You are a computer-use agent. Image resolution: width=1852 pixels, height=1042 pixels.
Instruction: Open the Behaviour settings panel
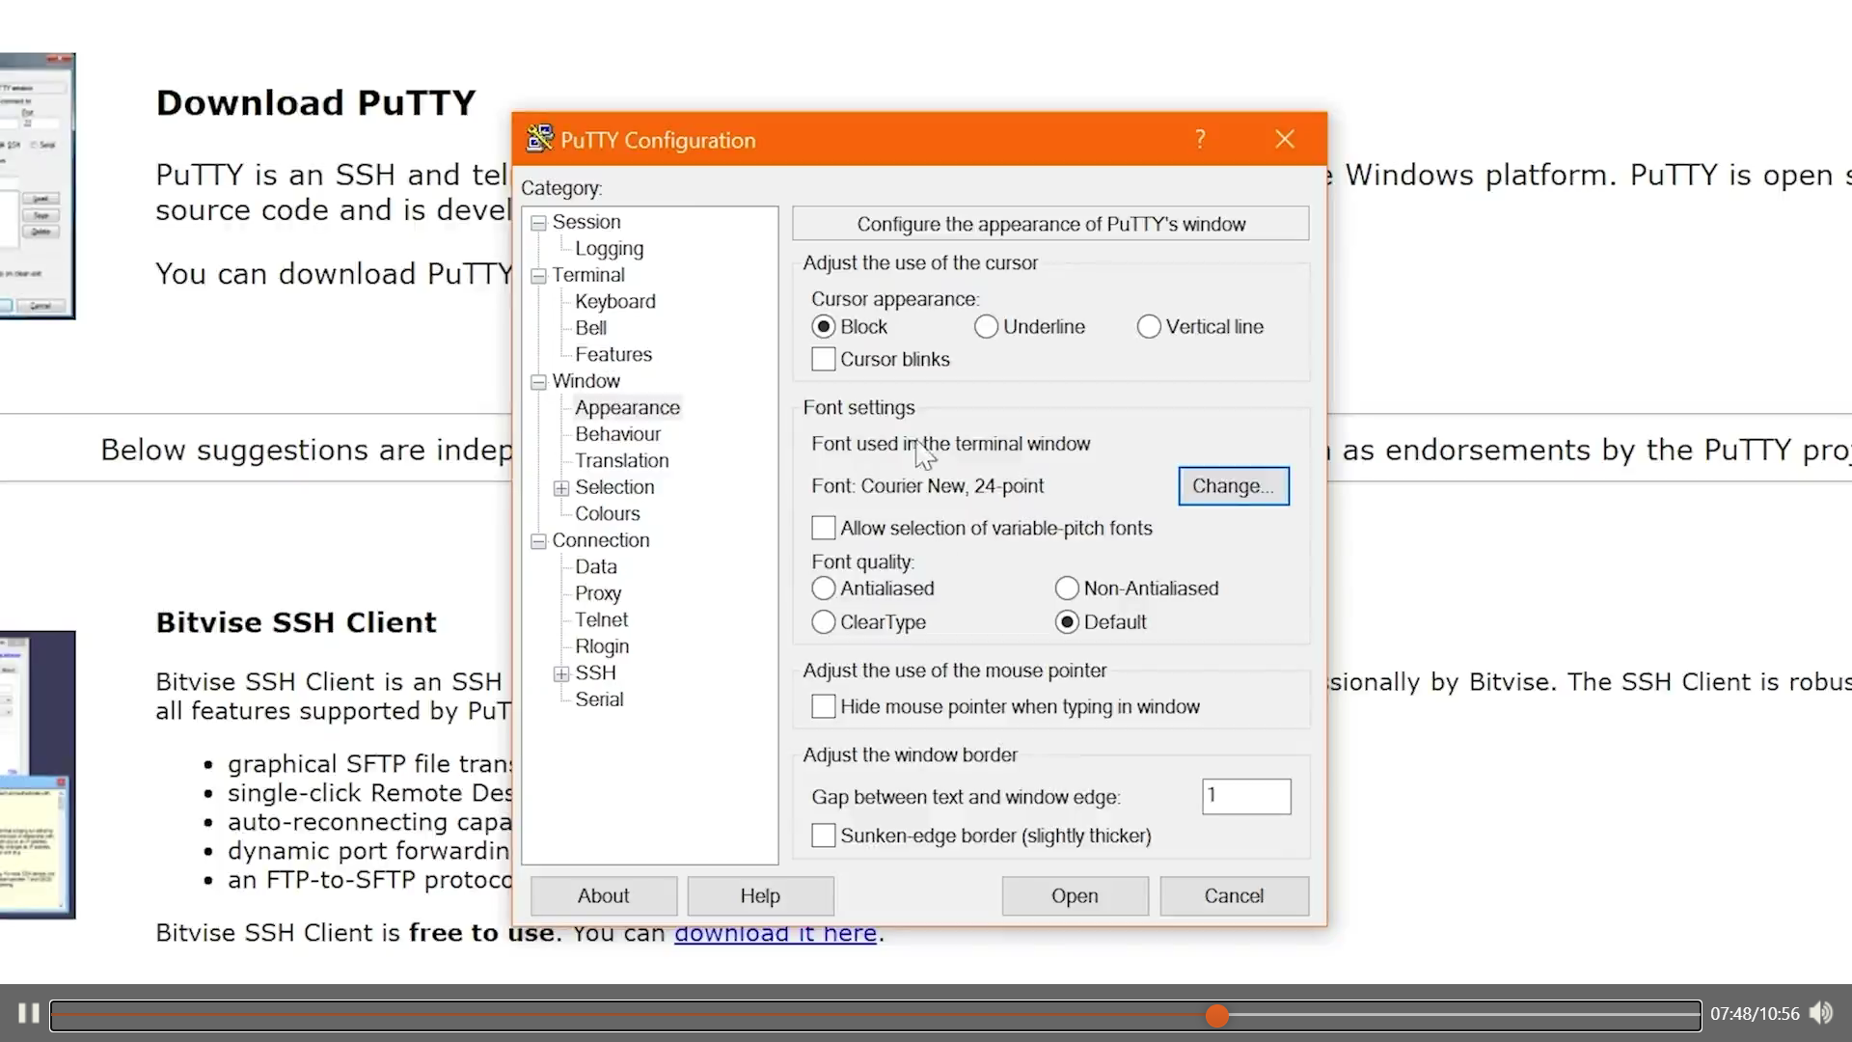(617, 434)
